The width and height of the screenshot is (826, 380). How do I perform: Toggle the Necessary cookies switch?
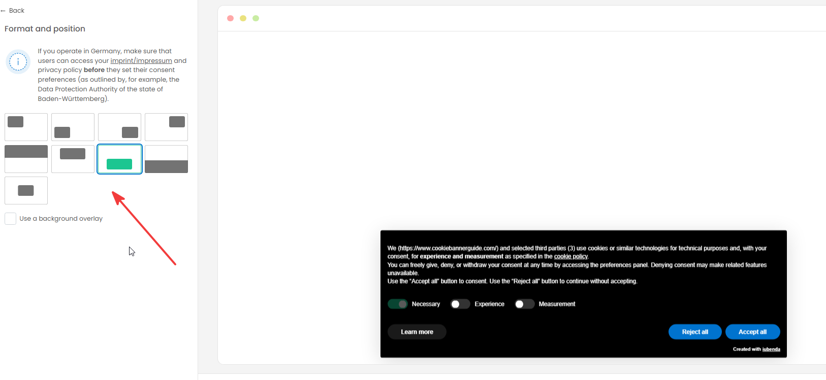(x=398, y=304)
